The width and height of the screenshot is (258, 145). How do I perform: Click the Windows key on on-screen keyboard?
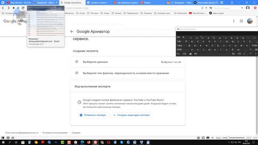[x=190, y=54]
